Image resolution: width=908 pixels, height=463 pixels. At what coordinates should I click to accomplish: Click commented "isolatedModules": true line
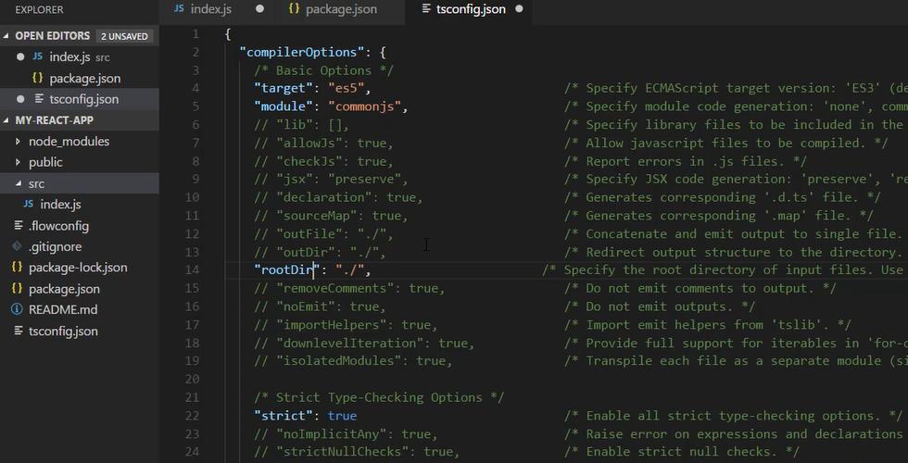(x=353, y=360)
